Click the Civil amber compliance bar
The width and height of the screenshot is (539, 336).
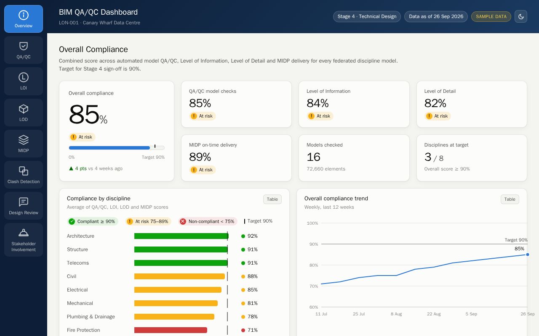[179, 276]
